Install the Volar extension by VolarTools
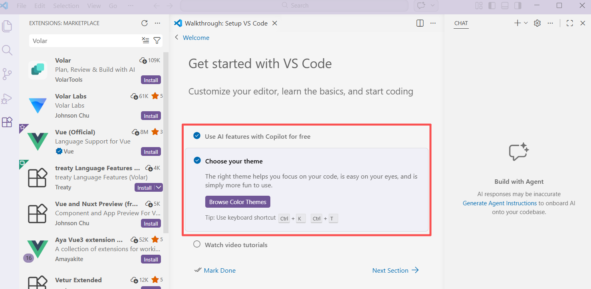 pos(151,80)
